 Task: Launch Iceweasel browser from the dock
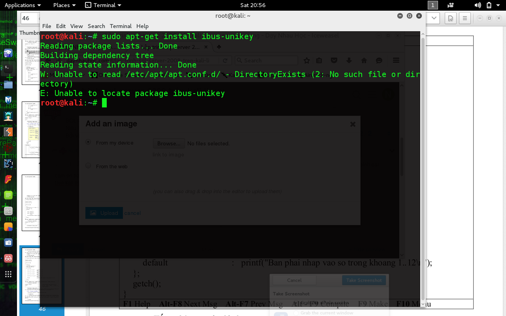coord(8,53)
